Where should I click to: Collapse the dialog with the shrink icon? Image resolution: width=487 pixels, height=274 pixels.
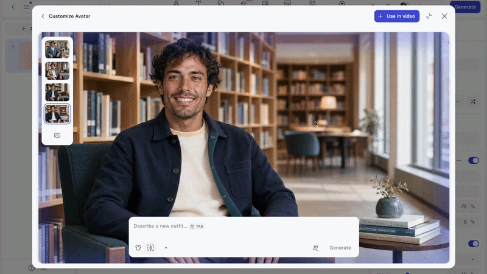pyautogui.click(x=429, y=16)
